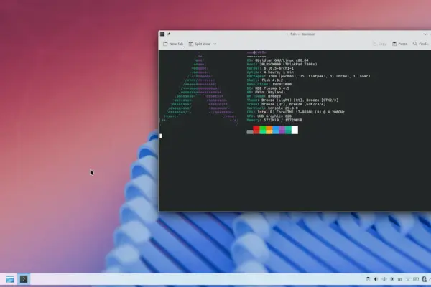Viewport: 431px width, 287px height.
Task: Click the Konsole app icon in title bar
Action: pyautogui.click(x=162, y=34)
